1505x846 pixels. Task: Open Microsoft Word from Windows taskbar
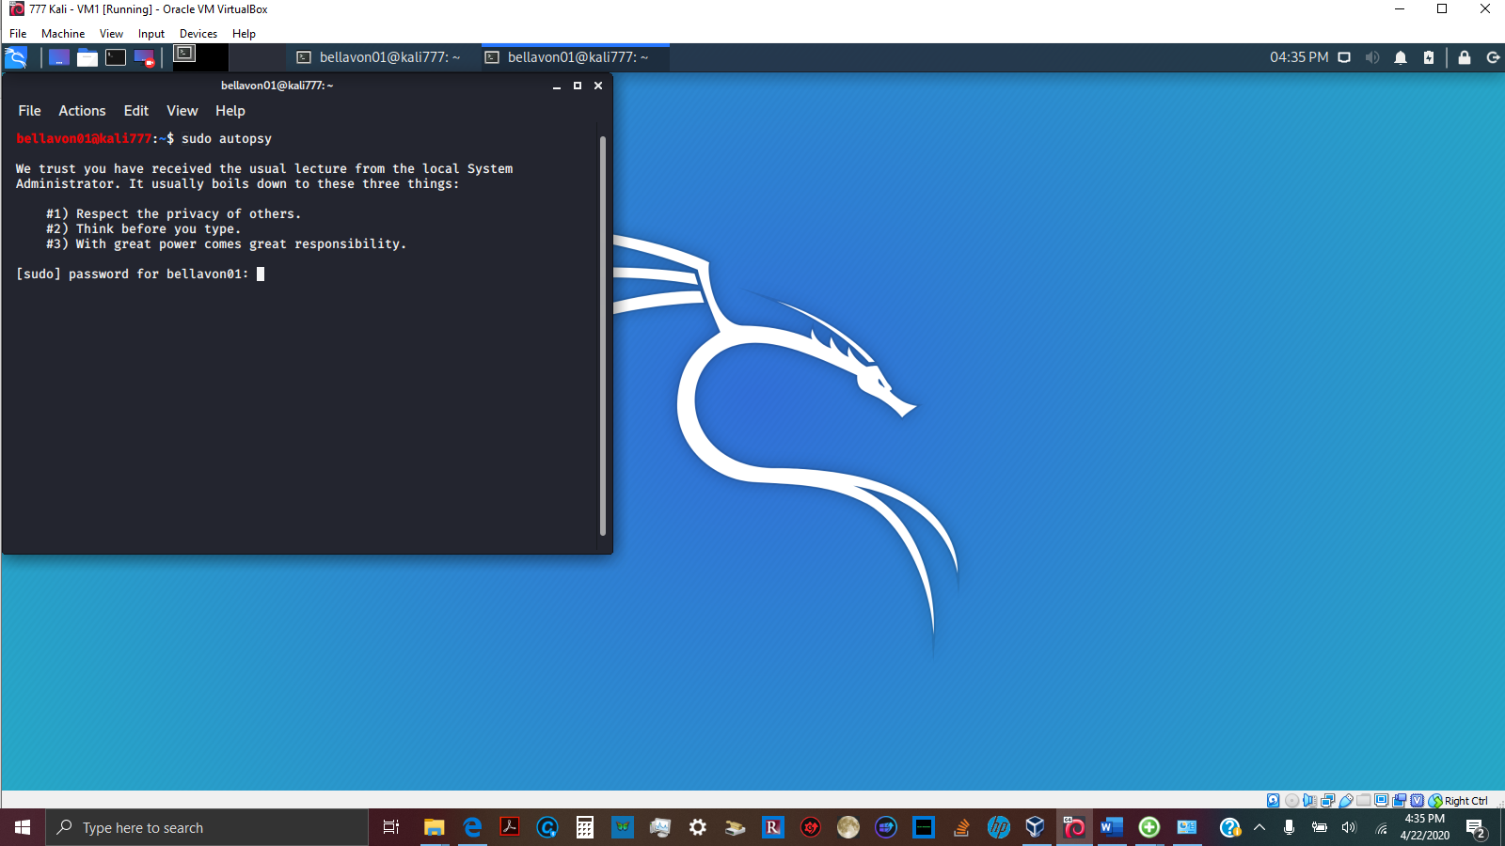tap(1112, 827)
